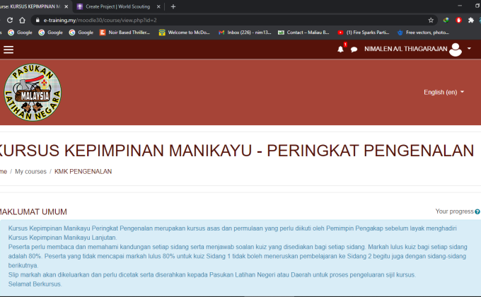The height and width of the screenshot is (297, 481).
Task: Click the red adblock extension icon
Action: (x=458, y=21)
